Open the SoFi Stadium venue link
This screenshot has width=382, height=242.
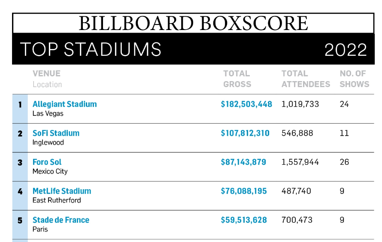(x=56, y=133)
